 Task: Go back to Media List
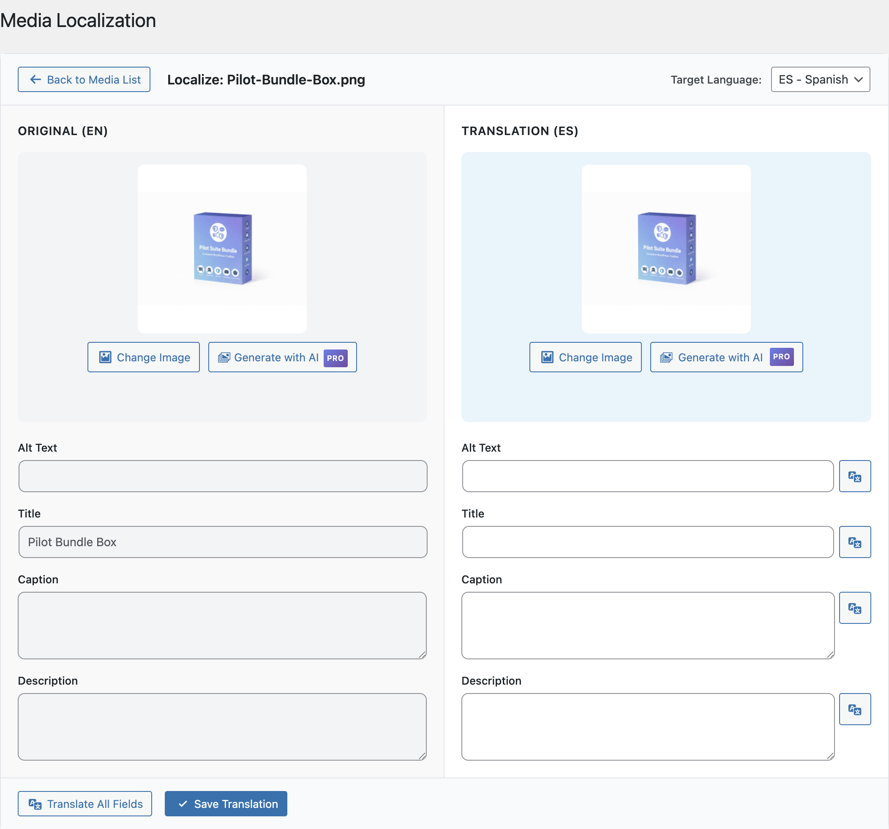[x=84, y=79]
